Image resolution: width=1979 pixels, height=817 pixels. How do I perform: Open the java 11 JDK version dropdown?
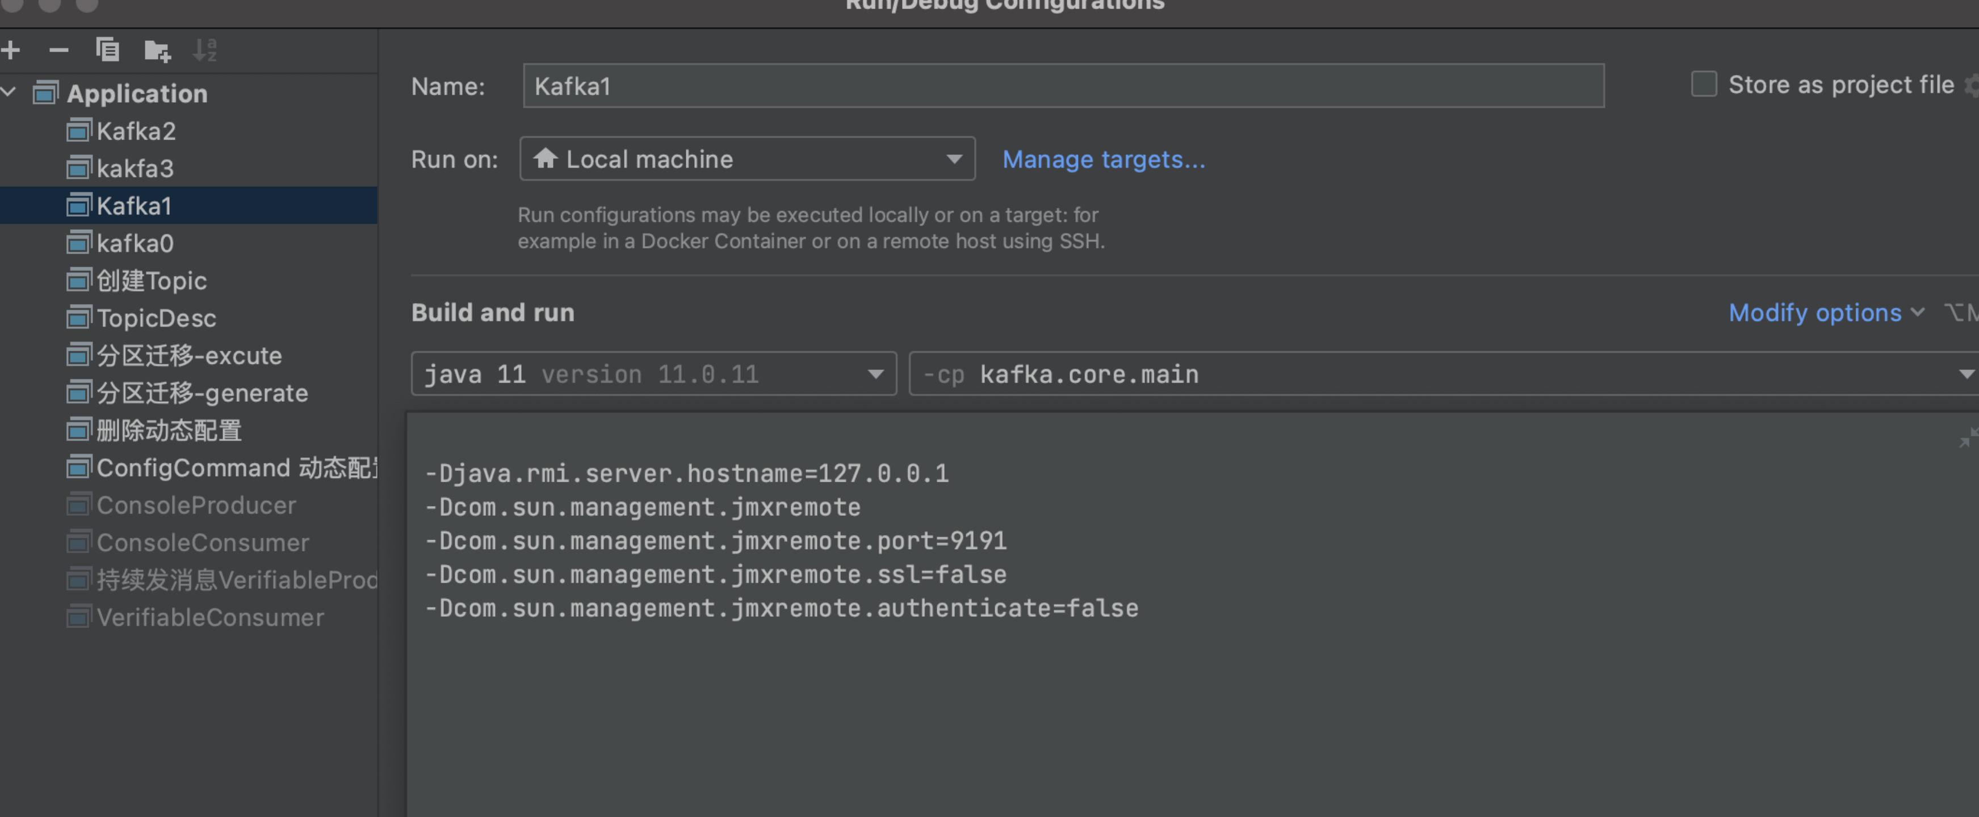pos(653,374)
